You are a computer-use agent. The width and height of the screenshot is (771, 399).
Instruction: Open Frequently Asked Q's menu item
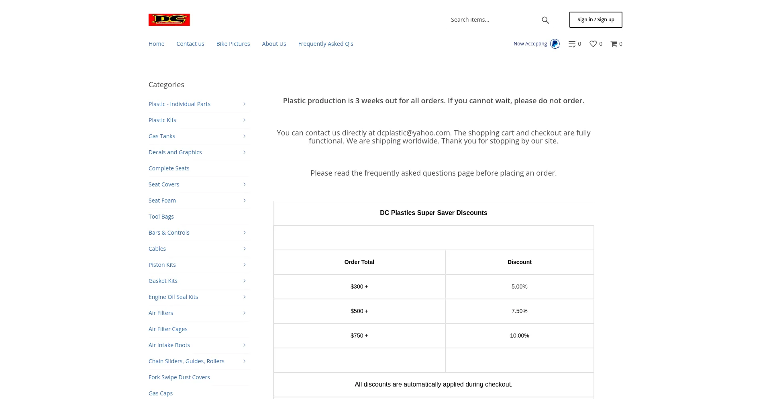tap(326, 44)
